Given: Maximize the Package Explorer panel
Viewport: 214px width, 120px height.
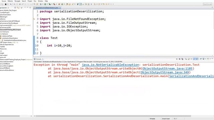Looking at the screenshot, I should pyautogui.click(x=30, y=7).
